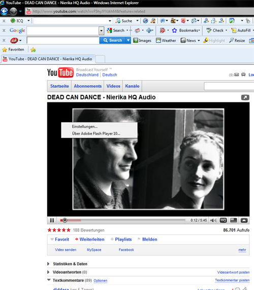Image resolution: width=254 pixels, height=290 pixels.
Task: Open the Kanäle tab
Action: click(133, 86)
